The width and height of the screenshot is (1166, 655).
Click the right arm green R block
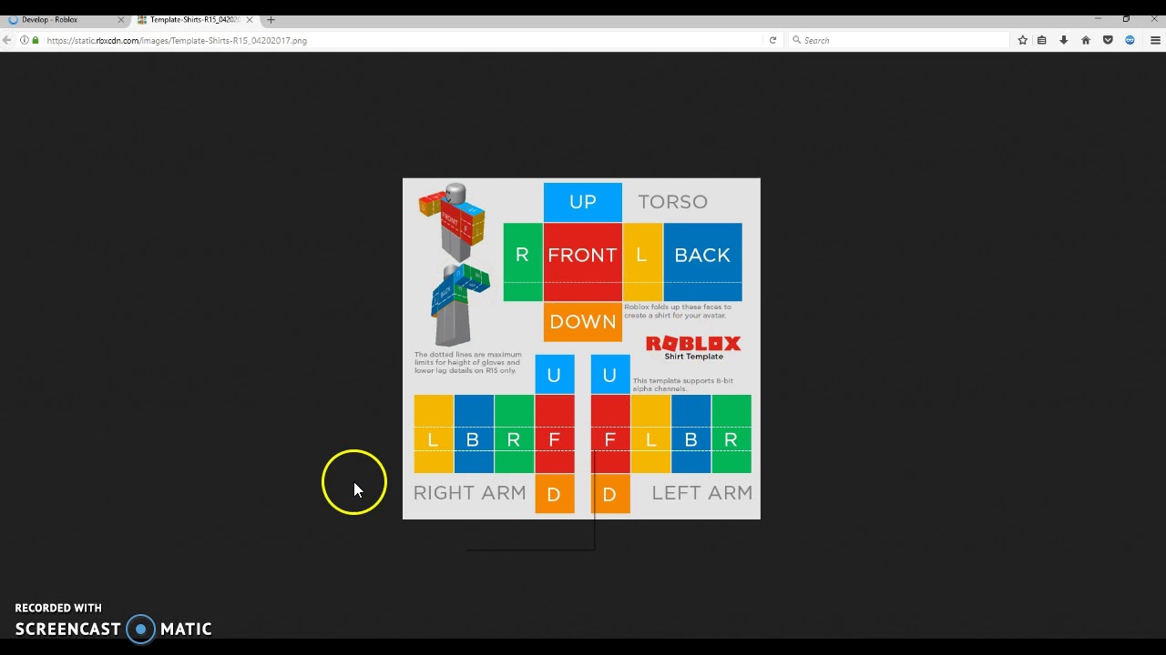pyautogui.click(x=515, y=434)
